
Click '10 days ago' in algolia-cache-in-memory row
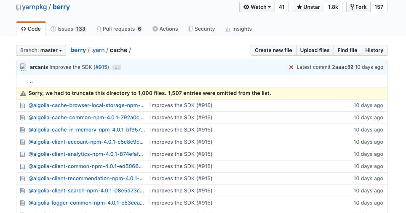click(368, 130)
